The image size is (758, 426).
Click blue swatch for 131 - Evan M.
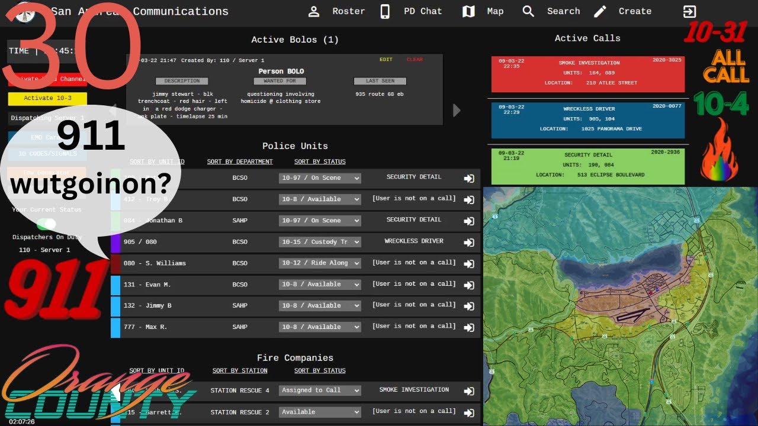point(115,285)
